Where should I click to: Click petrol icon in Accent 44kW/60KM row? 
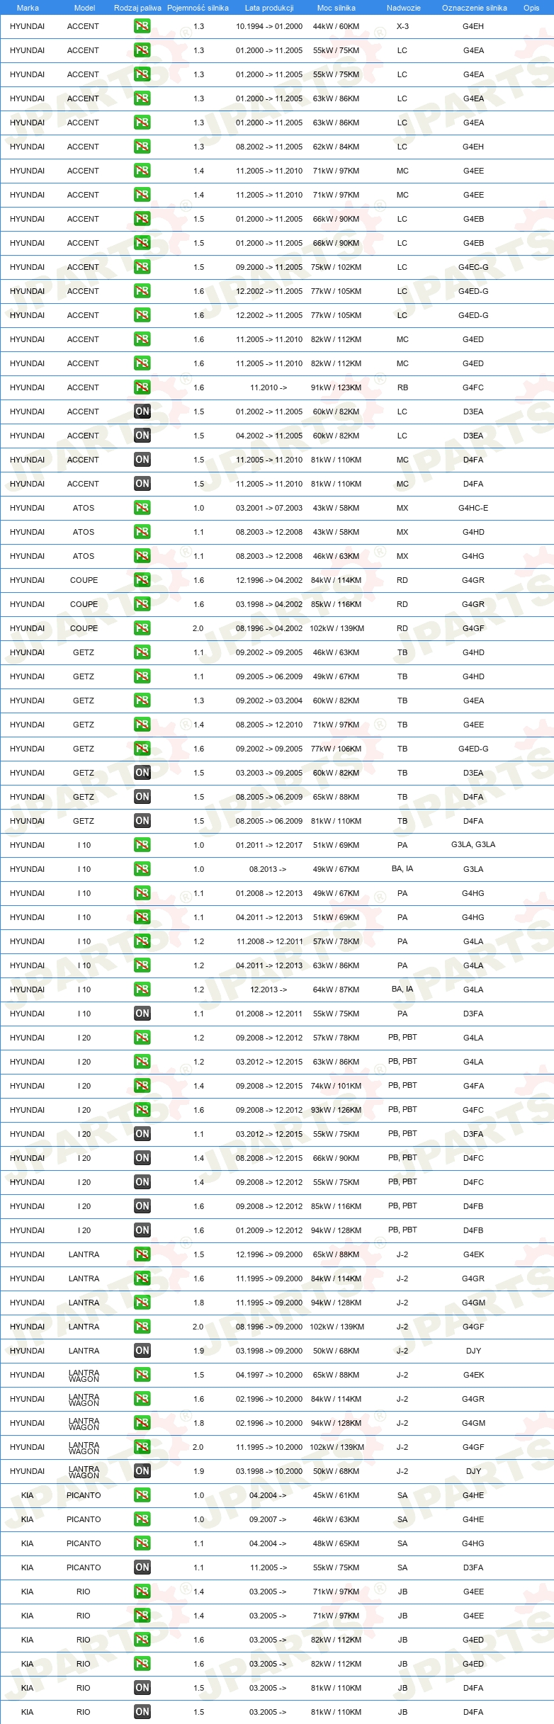142,26
